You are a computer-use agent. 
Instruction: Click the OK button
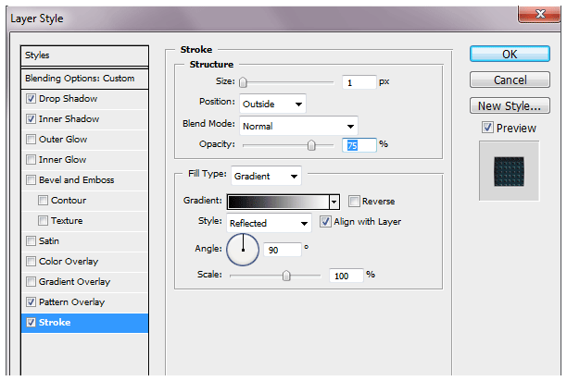pyautogui.click(x=510, y=55)
